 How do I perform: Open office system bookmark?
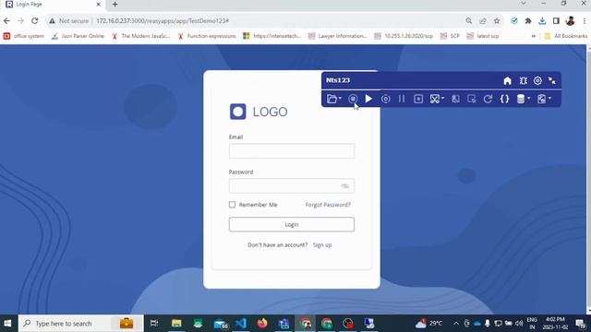(x=24, y=36)
